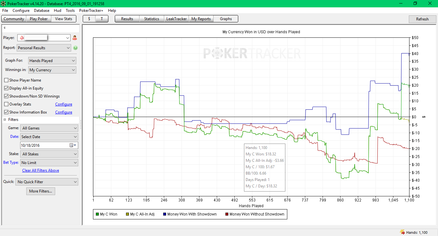Open the Database menu

click(x=42, y=11)
